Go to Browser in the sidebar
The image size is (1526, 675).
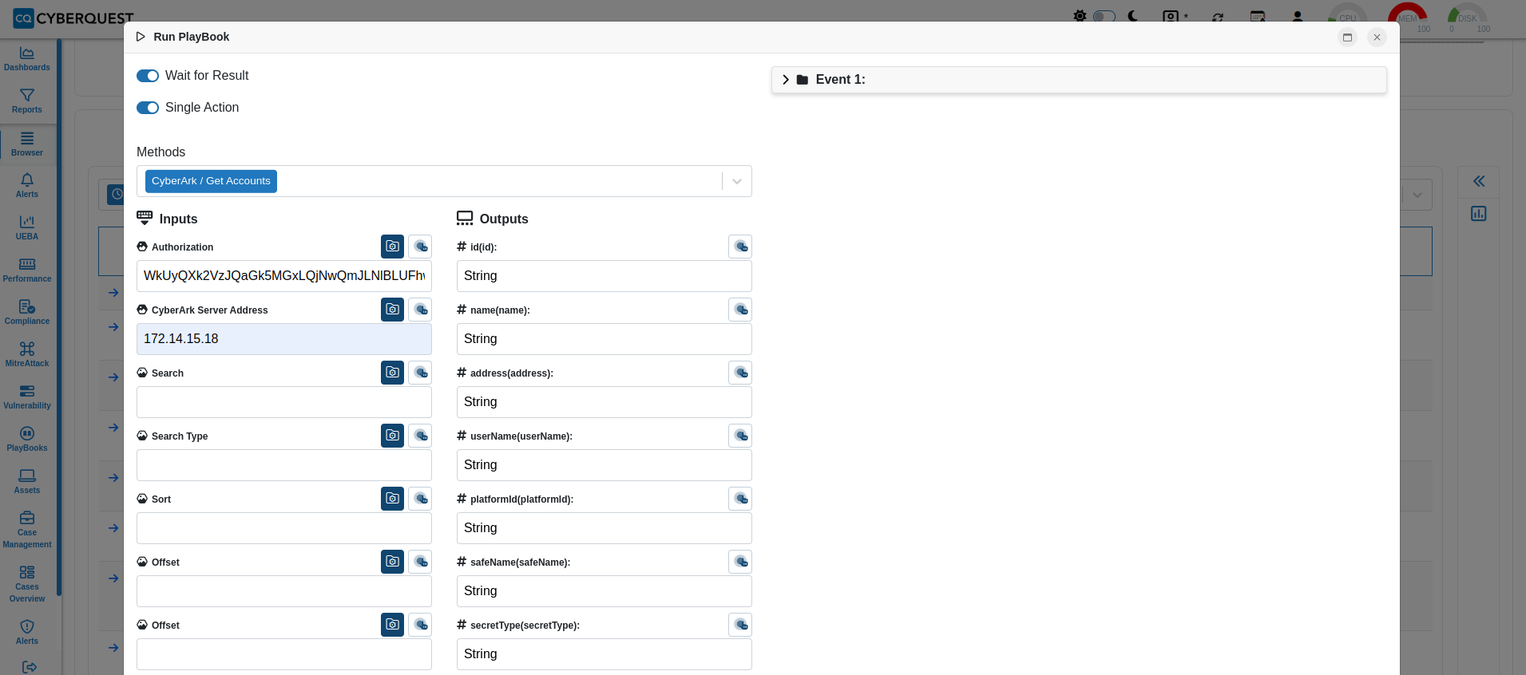point(27,144)
